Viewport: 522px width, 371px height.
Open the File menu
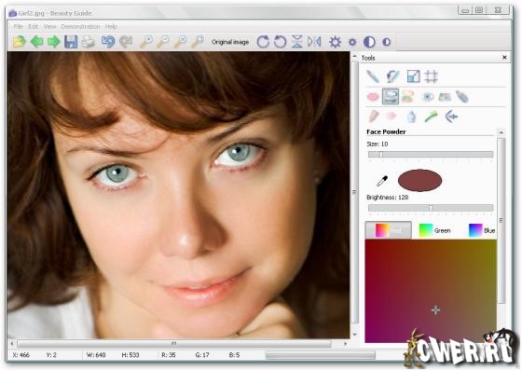pos(19,26)
